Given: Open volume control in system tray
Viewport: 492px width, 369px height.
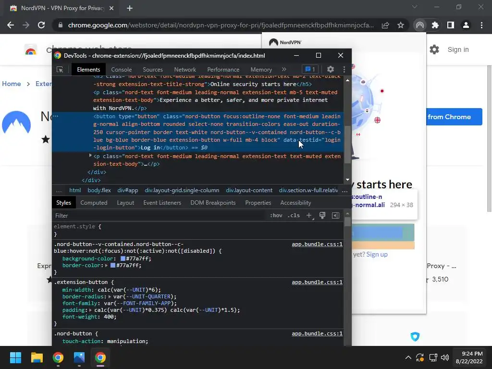Looking at the screenshot, I should click(445, 357).
